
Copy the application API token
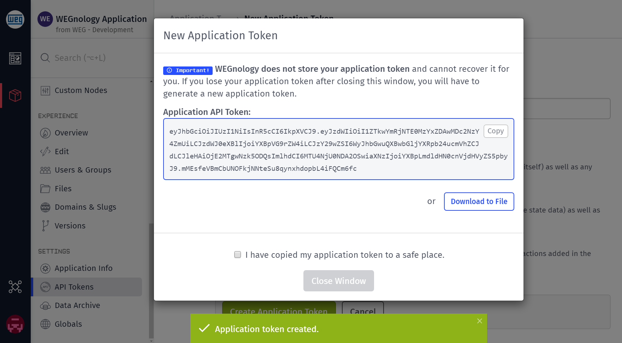pos(496,131)
